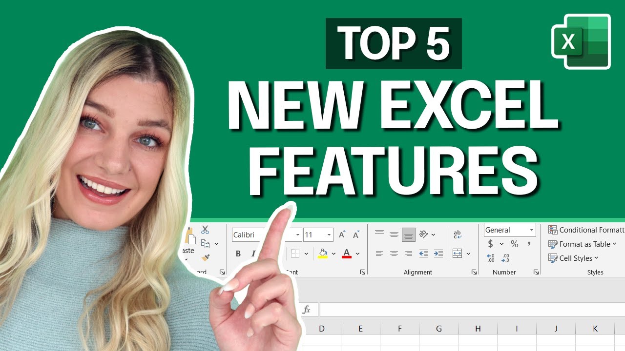Open the Clipboard dialog launcher

(222, 272)
